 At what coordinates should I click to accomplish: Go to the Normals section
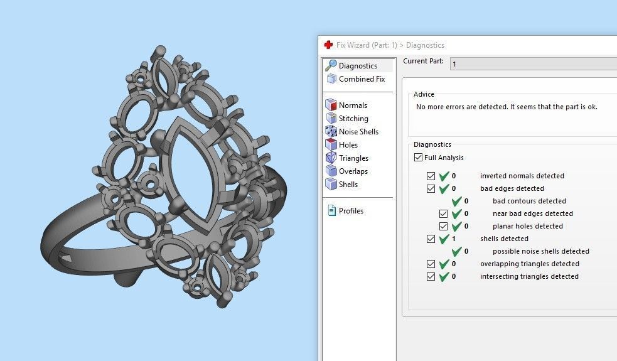353,105
